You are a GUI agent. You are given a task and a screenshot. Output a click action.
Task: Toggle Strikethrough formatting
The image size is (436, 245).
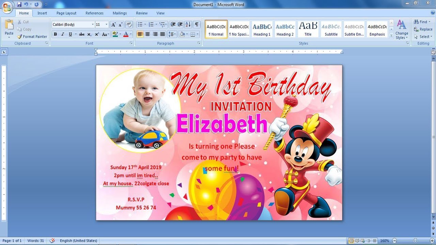click(82, 34)
